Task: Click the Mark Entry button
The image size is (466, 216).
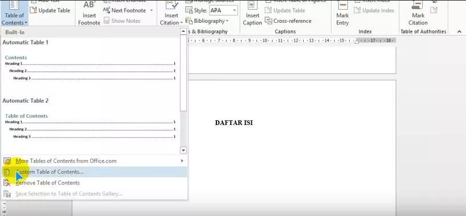Action: click(342, 13)
